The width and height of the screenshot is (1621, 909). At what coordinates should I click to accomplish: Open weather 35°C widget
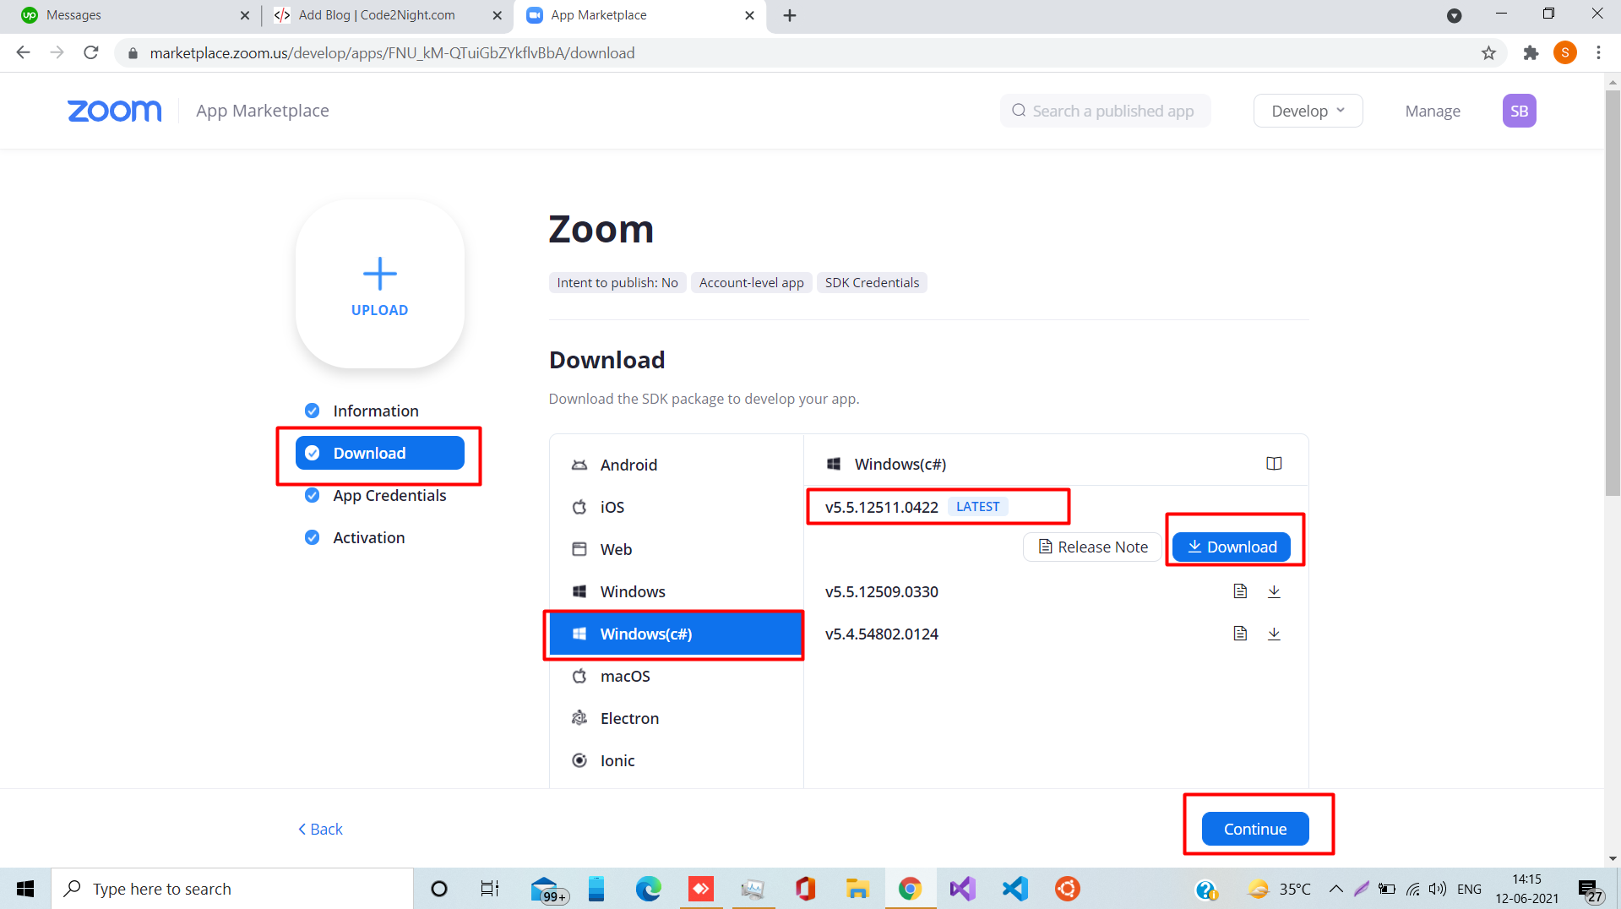(1279, 889)
